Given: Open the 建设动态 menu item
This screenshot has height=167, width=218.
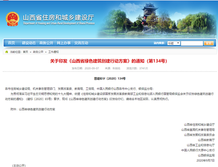Looking at the screenshot, I should click(29, 43).
